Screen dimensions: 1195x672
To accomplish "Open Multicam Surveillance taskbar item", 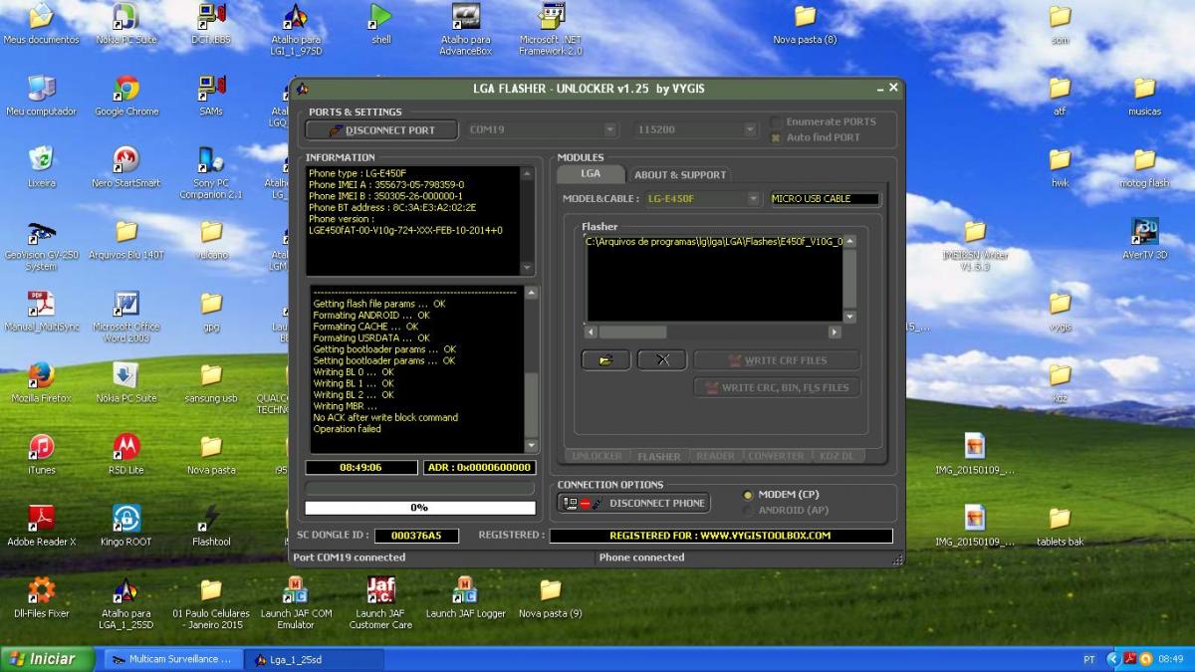I will click(x=171, y=659).
